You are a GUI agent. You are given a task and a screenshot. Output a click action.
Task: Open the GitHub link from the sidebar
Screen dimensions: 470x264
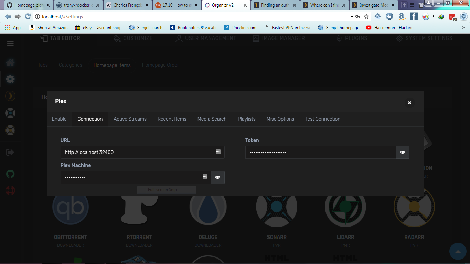click(x=10, y=174)
